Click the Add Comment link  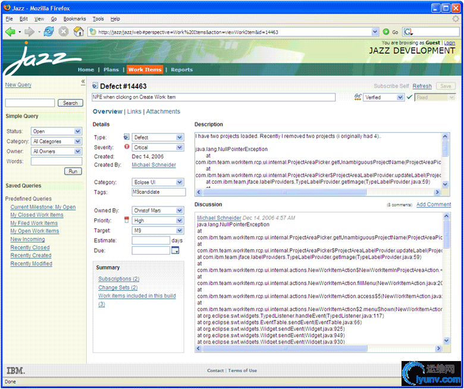coord(434,205)
